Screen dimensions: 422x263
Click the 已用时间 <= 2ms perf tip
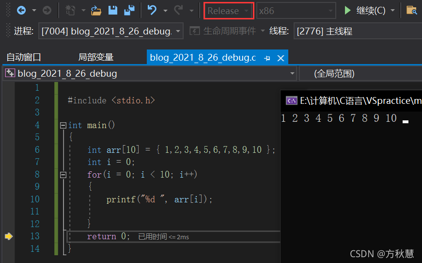[163, 237]
